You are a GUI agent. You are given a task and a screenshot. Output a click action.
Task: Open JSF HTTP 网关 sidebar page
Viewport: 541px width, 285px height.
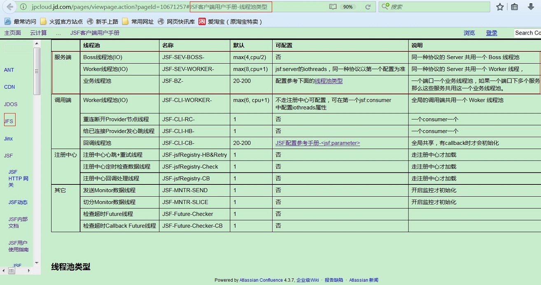pos(18,179)
